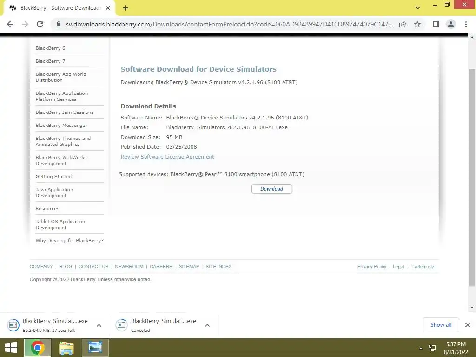This screenshot has width=476, height=357.
Task: Open the Chrome three-dot menu
Action: (x=466, y=24)
